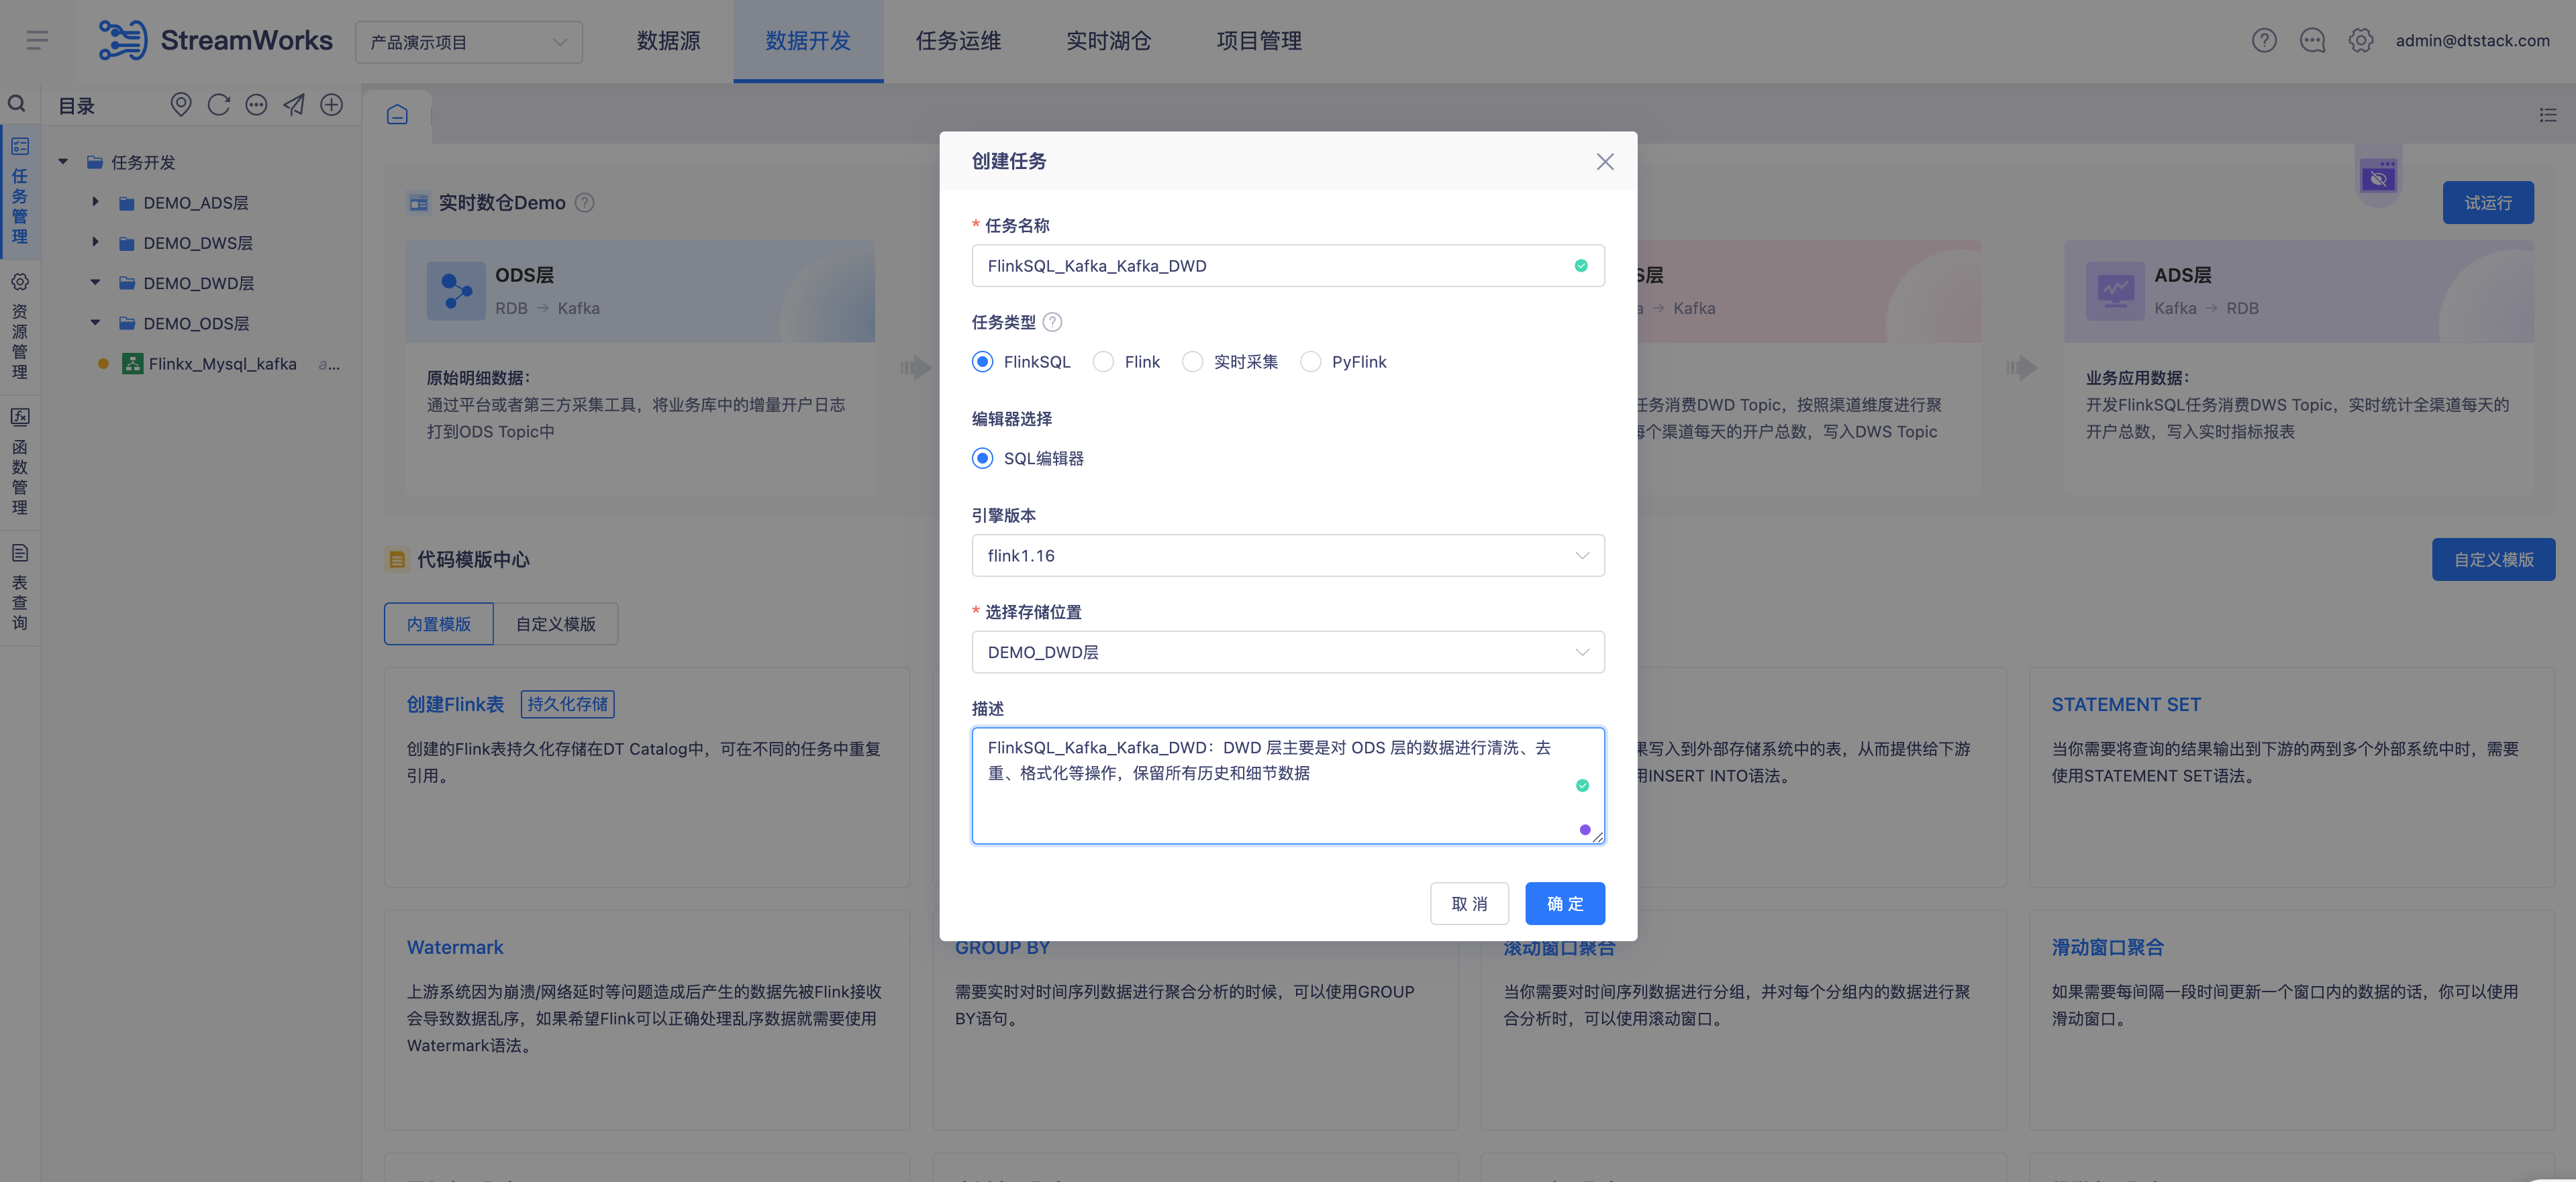Click admin@dtstack.com account

coord(2472,41)
